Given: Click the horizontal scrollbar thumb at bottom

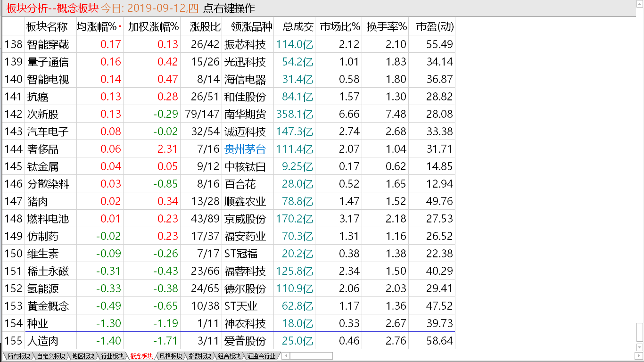Looking at the screenshot, I should (x=311, y=356).
